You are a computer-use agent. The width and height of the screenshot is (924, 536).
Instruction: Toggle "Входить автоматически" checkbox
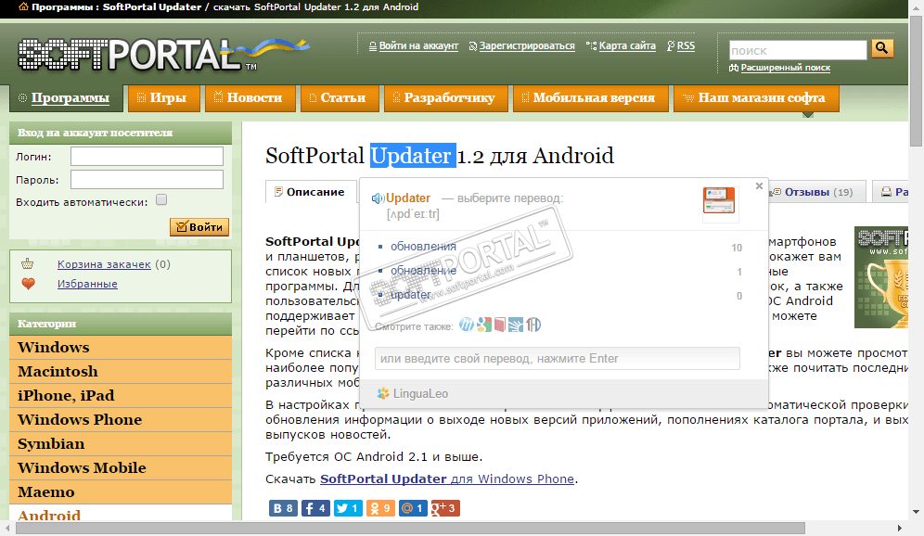tap(161, 199)
